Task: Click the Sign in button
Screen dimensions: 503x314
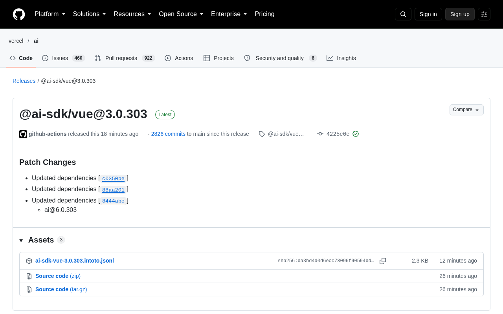Action: 428,14
